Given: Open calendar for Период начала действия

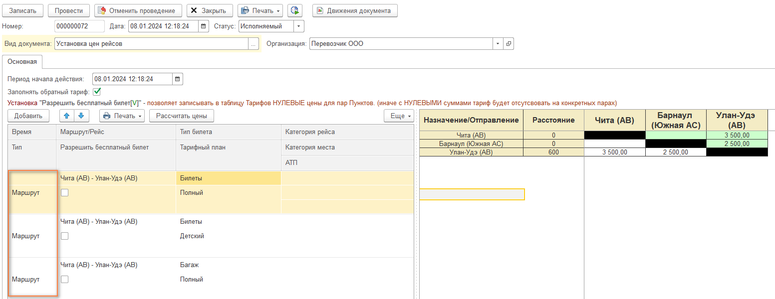Looking at the screenshot, I should [178, 79].
